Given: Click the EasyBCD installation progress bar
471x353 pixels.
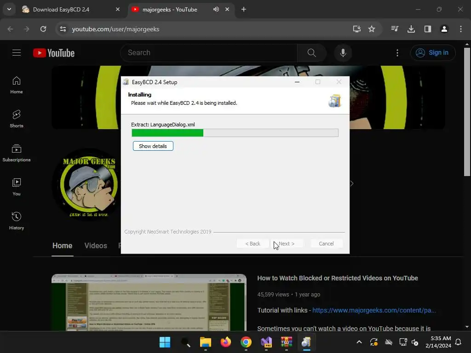Looking at the screenshot, I should pyautogui.click(x=235, y=133).
